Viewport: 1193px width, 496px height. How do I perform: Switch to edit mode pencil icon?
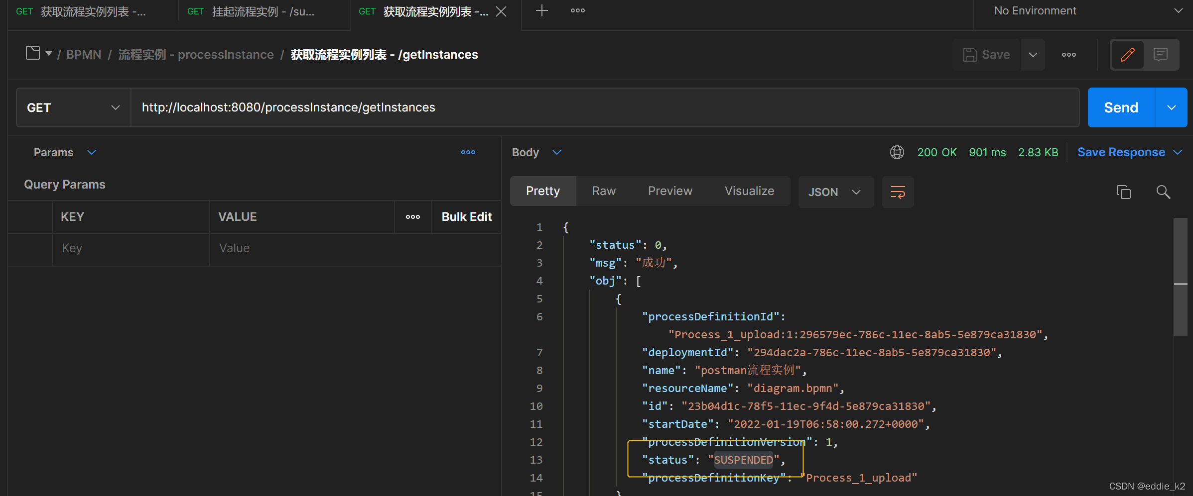(x=1128, y=54)
